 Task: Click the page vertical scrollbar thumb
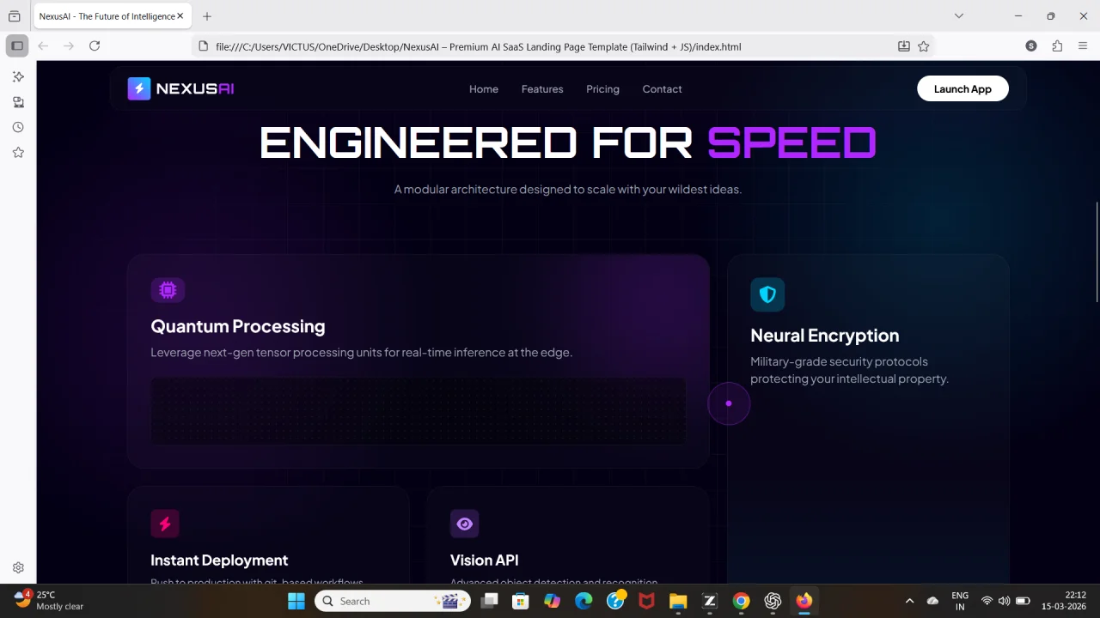click(1097, 252)
